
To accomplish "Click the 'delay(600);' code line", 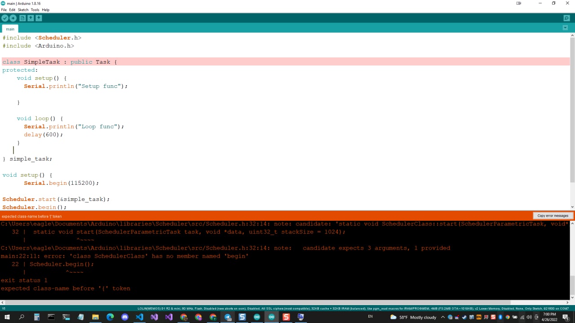I will (44, 135).
